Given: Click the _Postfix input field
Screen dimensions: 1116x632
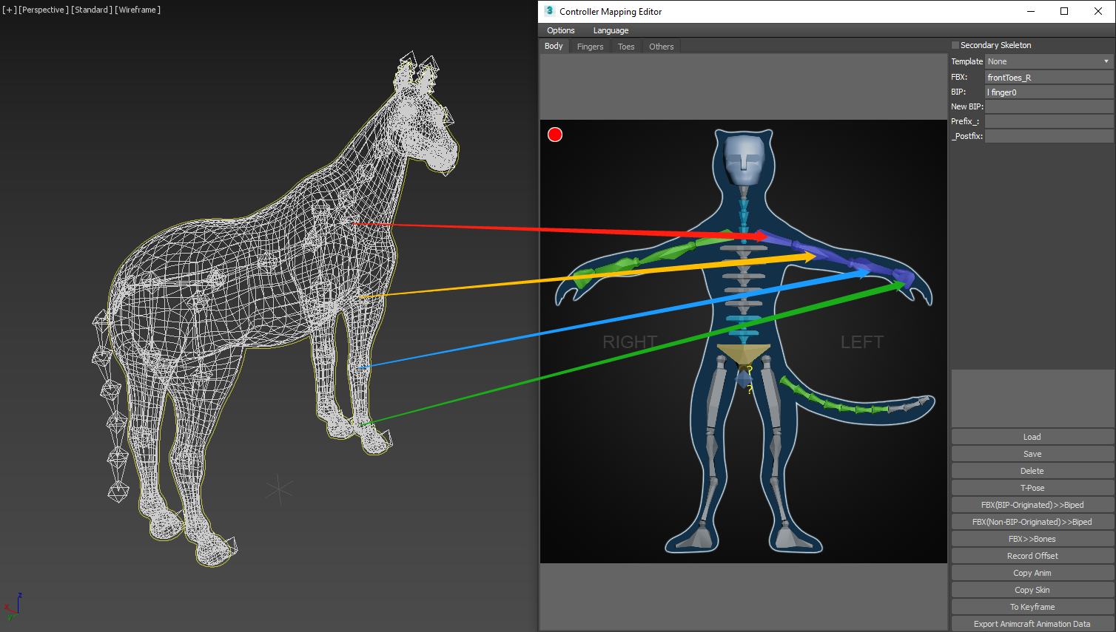Looking at the screenshot, I should pyautogui.click(x=1049, y=136).
